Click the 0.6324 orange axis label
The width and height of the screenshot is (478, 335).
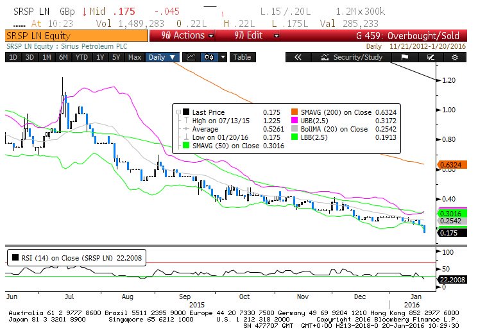[452, 165]
